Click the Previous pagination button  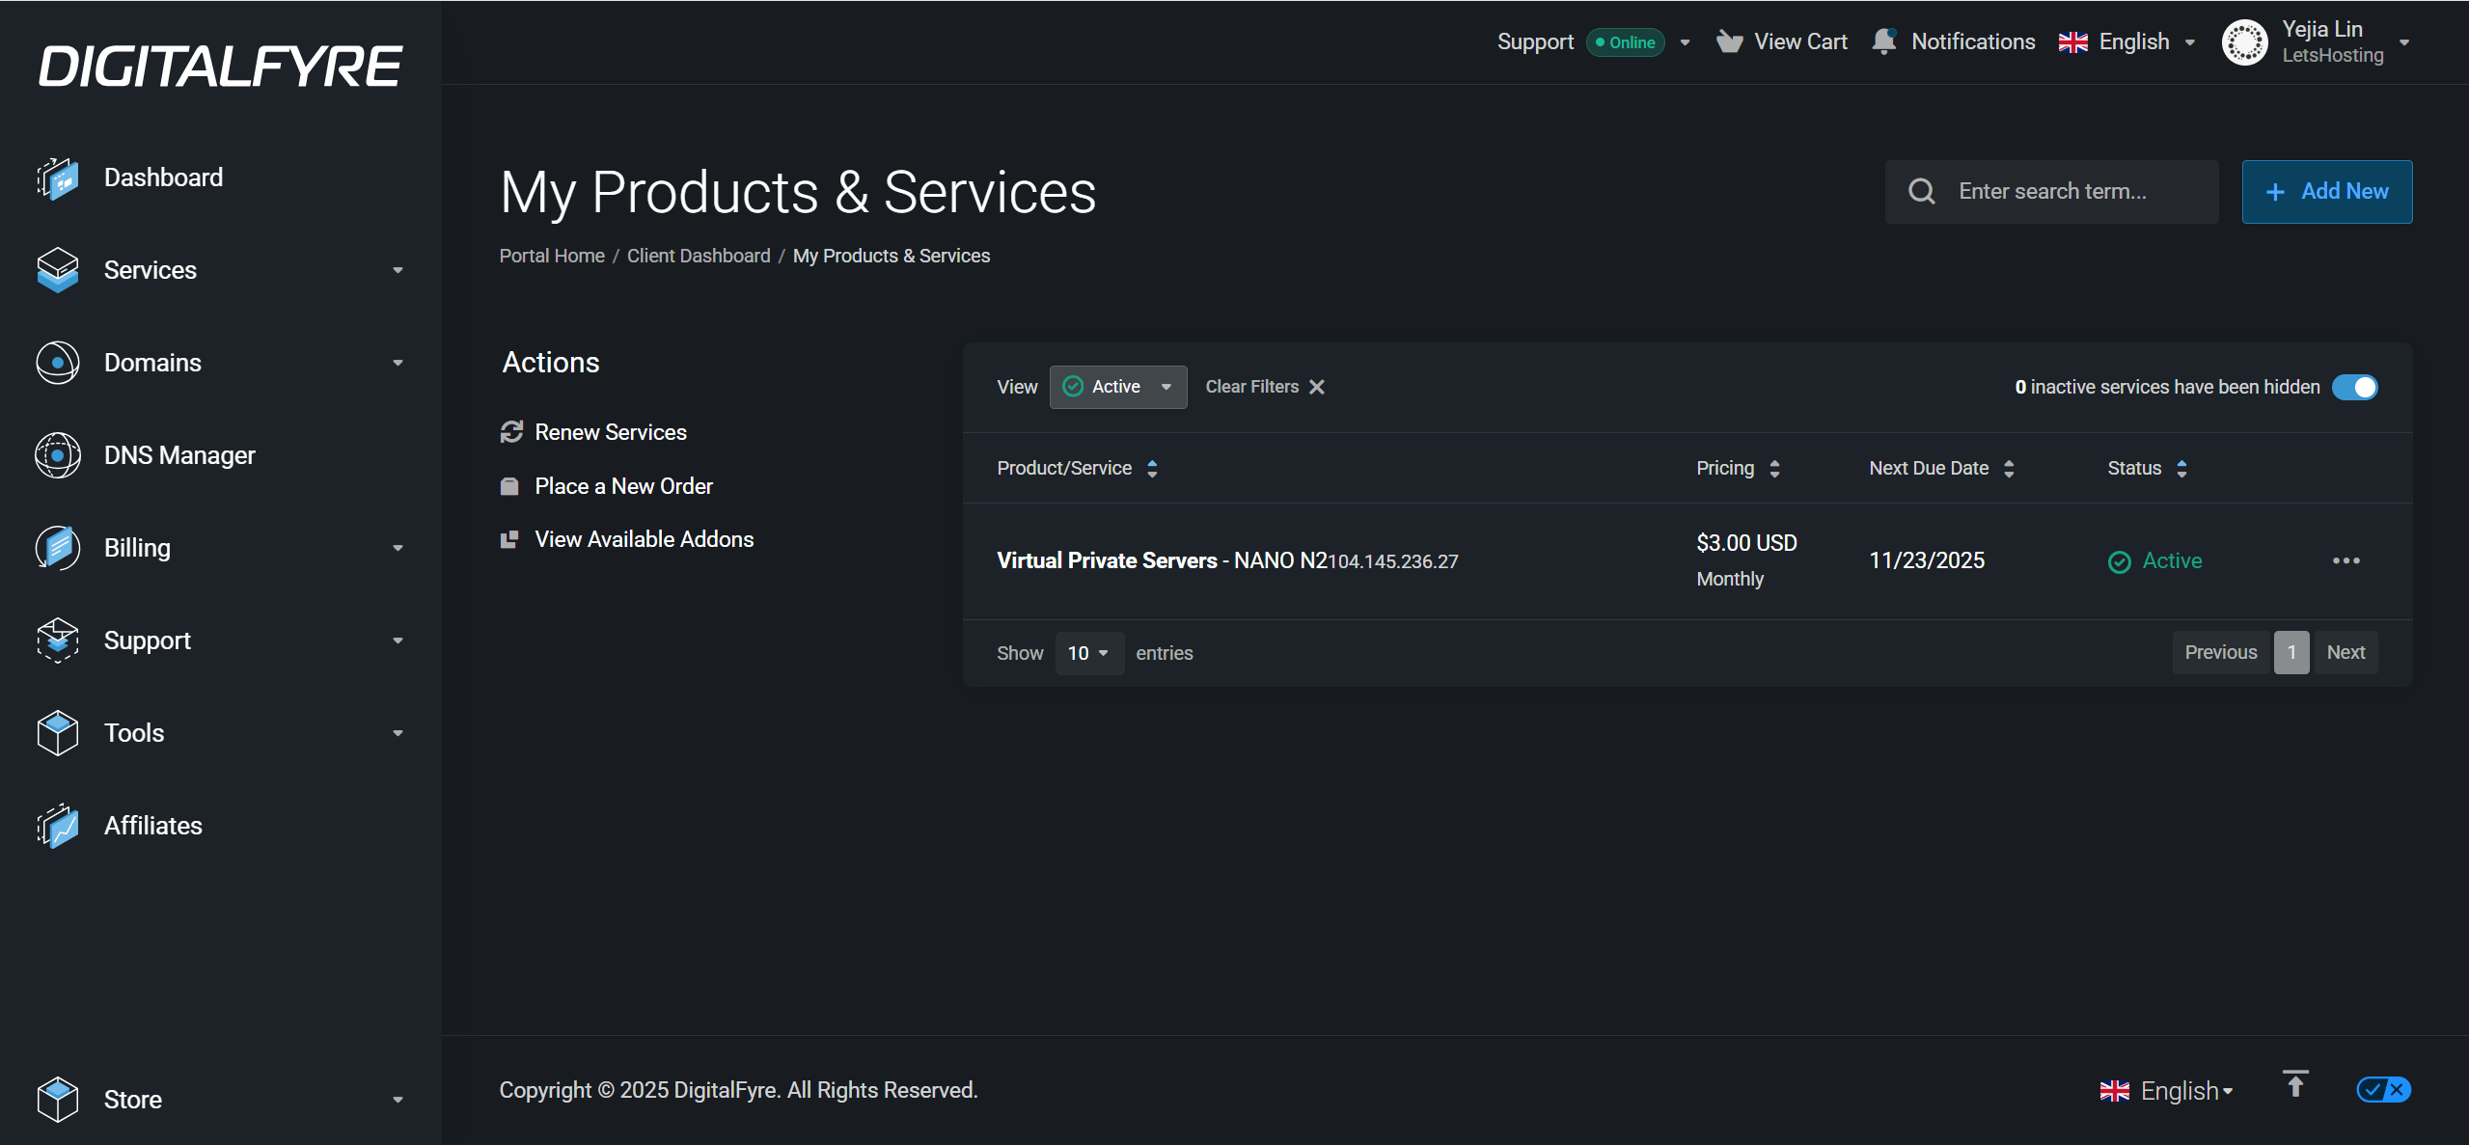click(x=2221, y=653)
